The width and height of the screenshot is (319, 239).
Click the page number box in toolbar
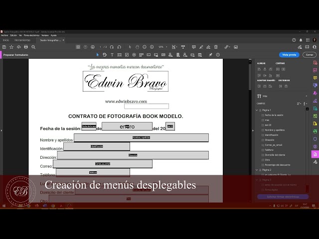[100, 47]
